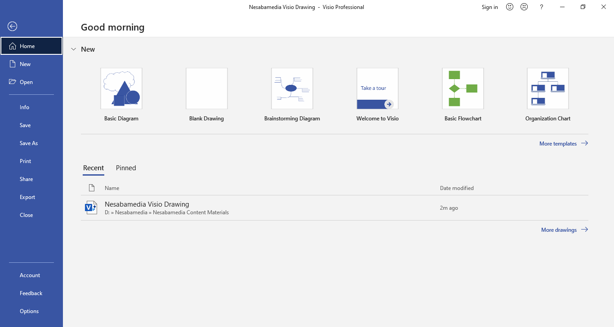
Task: Click Sign in at the top
Action: [x=489, y=7]
